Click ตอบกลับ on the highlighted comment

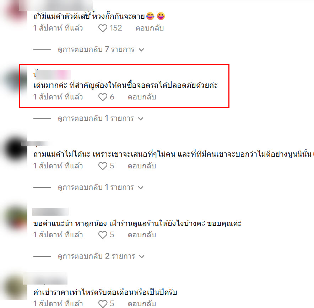(x=142, y=97)
